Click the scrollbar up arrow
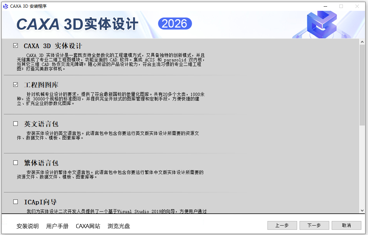The image size is (368, 235). coord(362,41)
